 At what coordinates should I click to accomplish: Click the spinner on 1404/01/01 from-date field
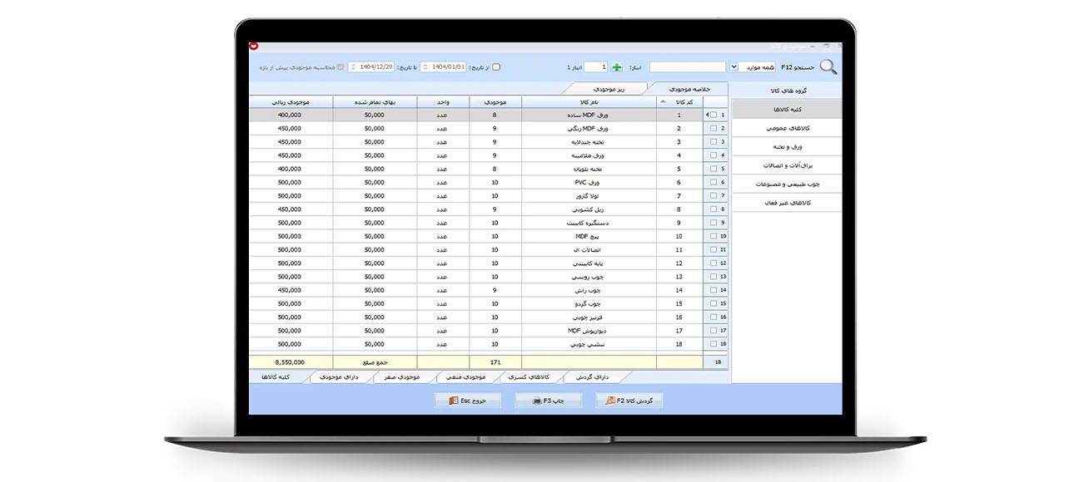coord(425,67)
